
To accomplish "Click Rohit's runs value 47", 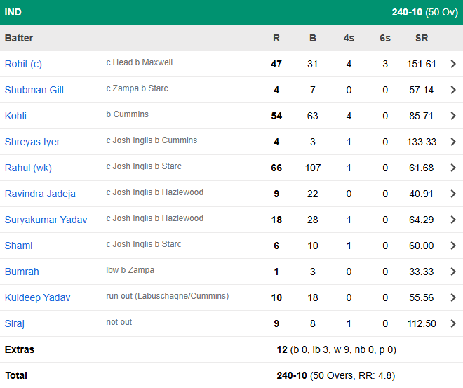I will [276, 64].
